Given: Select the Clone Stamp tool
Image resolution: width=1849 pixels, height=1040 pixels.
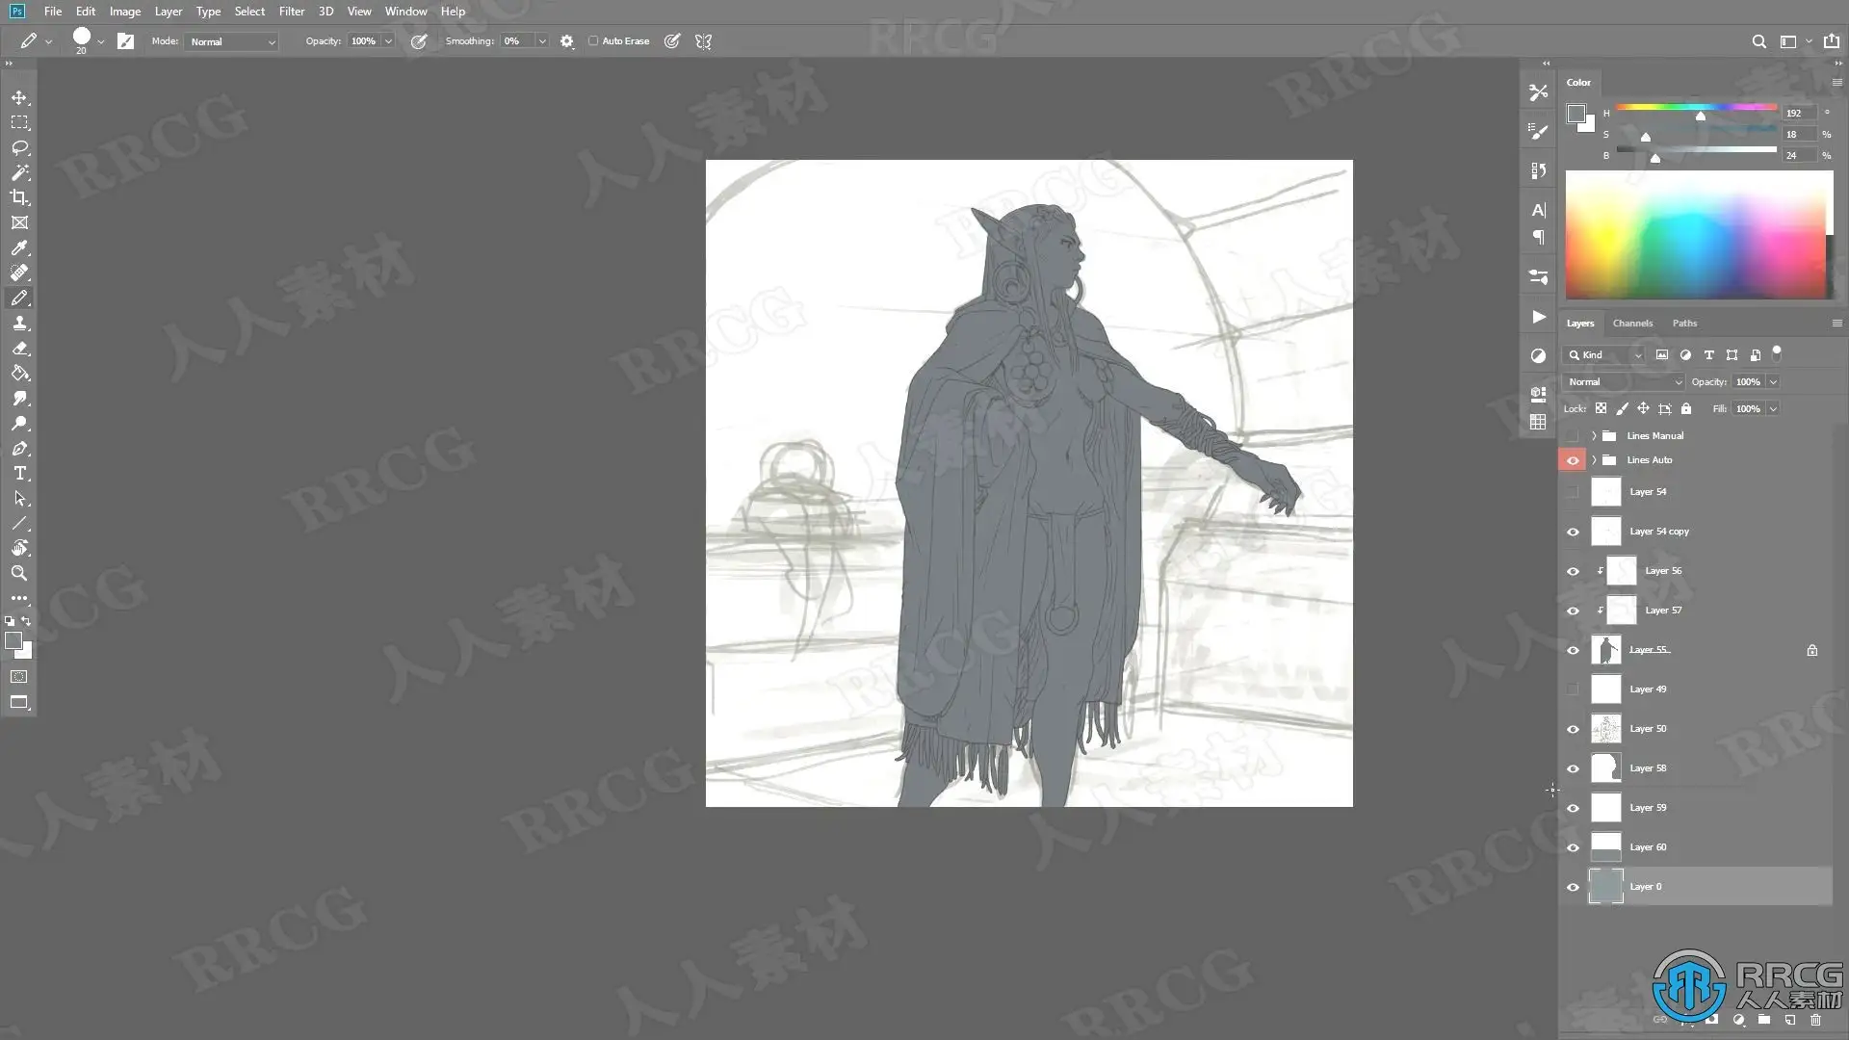Looking at the screenshot, I should pos(19,324).
